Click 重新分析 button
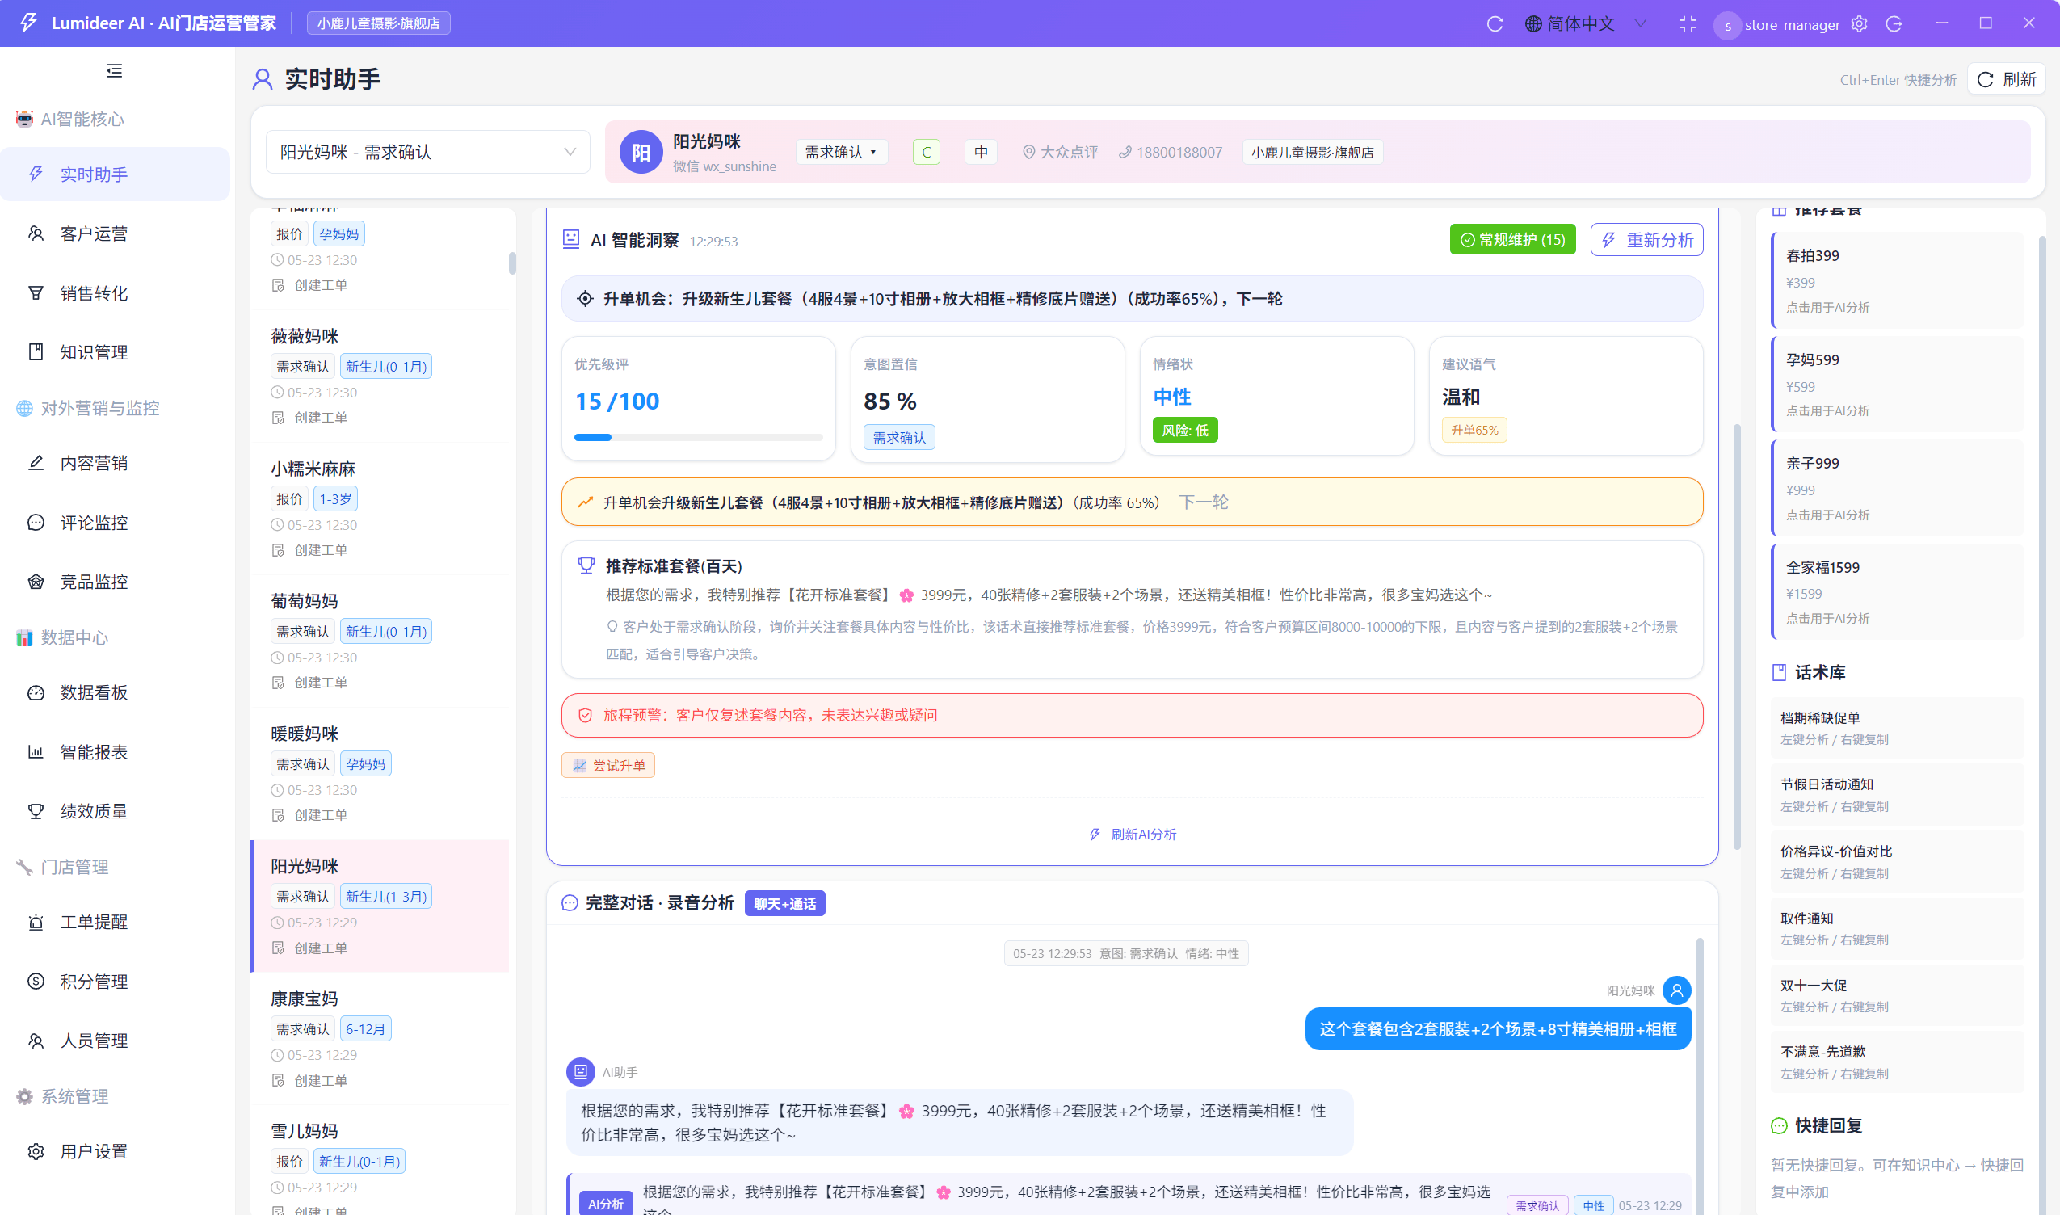The height and width of the screenshot is (1215, 2060). click(x=1646, y=240)
